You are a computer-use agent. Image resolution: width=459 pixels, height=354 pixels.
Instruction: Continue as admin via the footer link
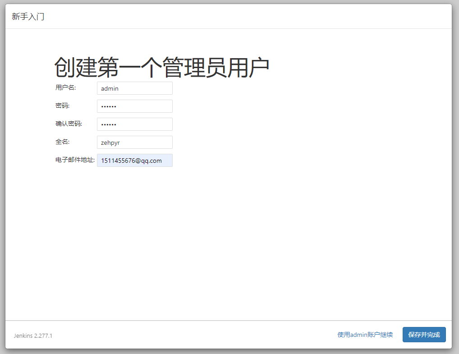[364, 335]
